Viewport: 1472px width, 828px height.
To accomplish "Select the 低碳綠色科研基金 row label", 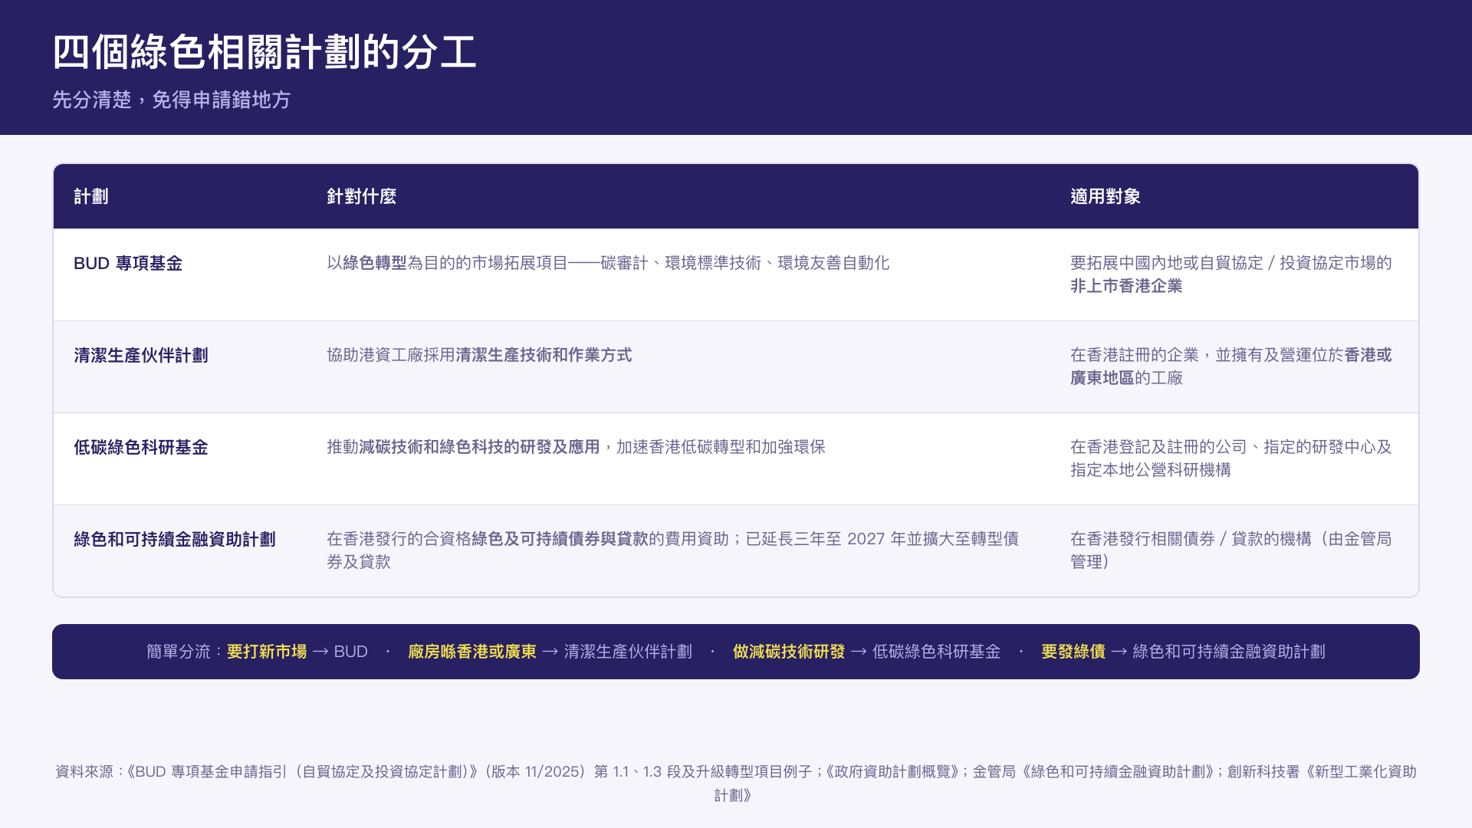I will click(x=141, y=447).
